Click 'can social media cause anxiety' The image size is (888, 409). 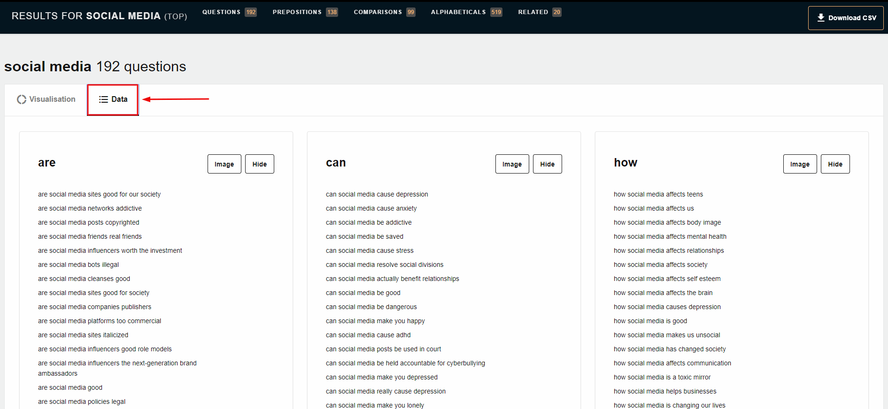(x=371, y=208)
